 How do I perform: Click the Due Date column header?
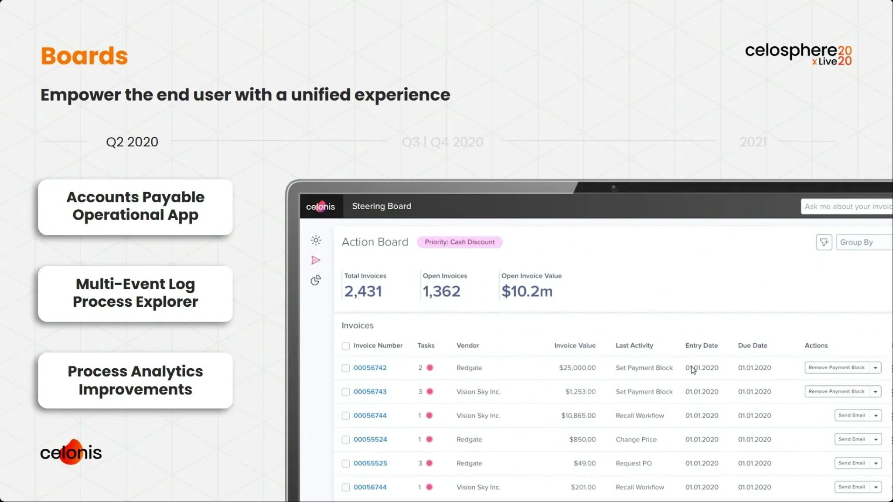tap(753, 346)
